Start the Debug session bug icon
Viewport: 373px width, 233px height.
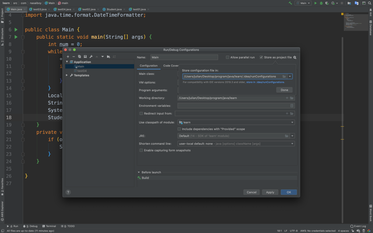pyautogui.click(x=321, y=3)
